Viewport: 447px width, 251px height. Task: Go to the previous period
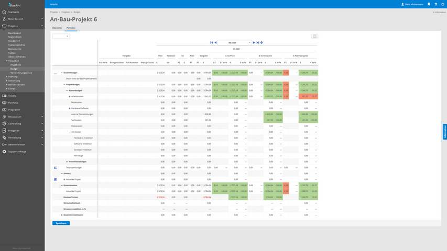tap(215, 42)
